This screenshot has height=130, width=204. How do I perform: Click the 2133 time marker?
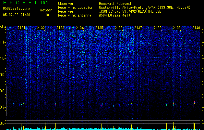(60, 28)
